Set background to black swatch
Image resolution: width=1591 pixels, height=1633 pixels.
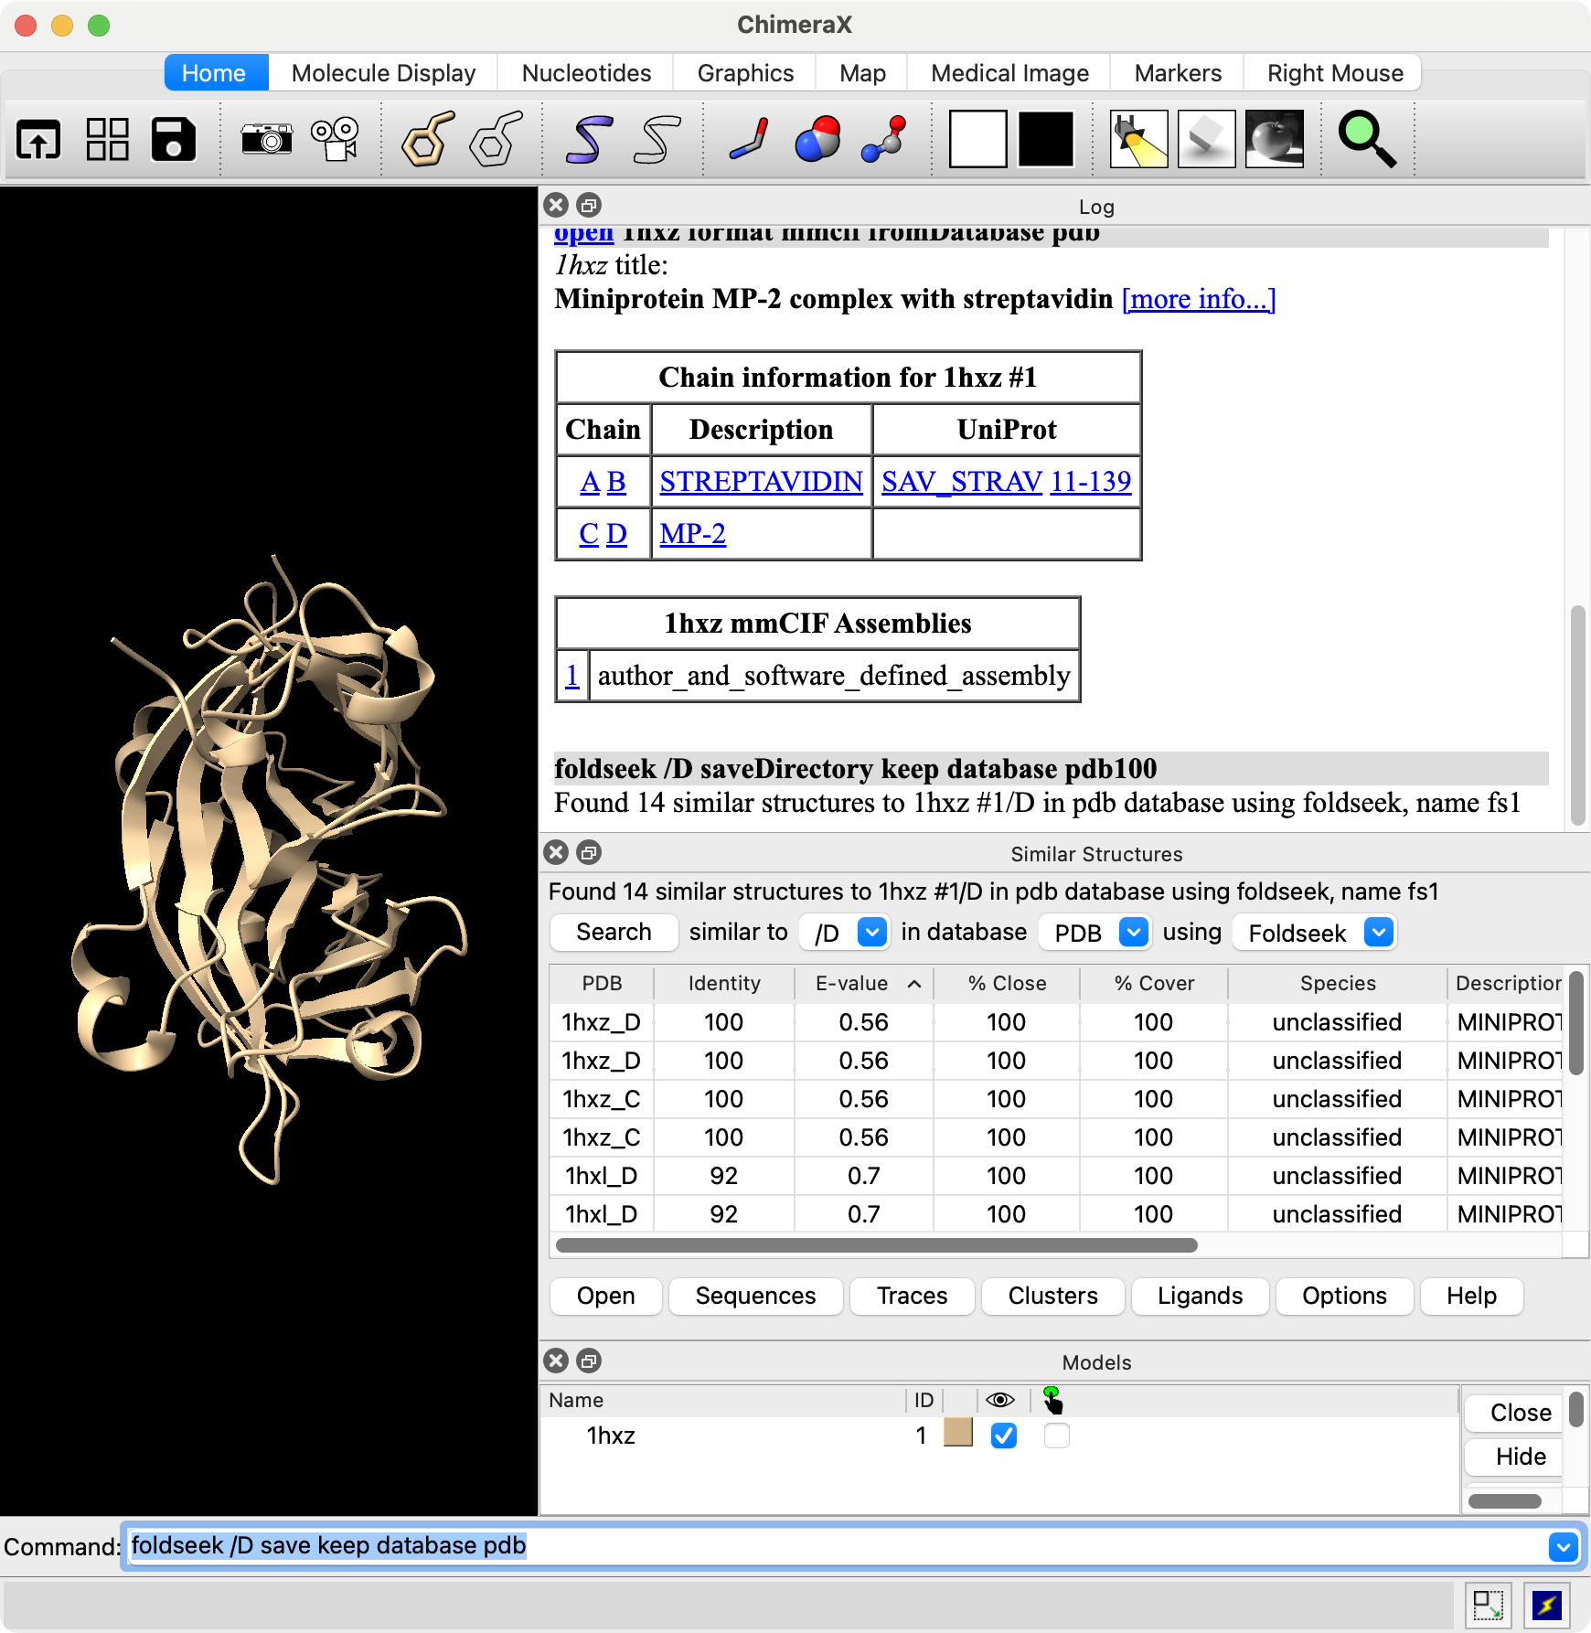(x=1045, y=139)
